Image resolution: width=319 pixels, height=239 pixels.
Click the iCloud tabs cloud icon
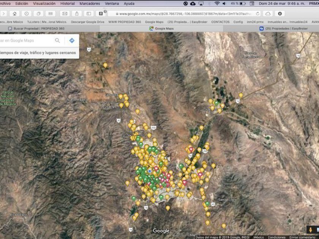point(268,14)
